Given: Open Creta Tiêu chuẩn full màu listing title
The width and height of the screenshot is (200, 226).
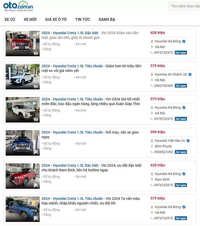Looking at the screenshot, I should (90, 135).
